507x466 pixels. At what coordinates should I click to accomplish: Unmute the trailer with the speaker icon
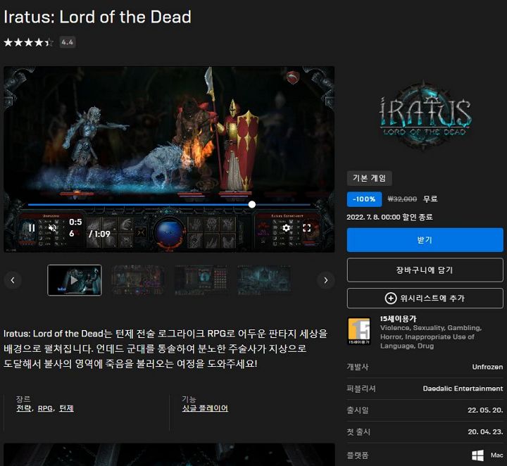(x=52, y=228)
